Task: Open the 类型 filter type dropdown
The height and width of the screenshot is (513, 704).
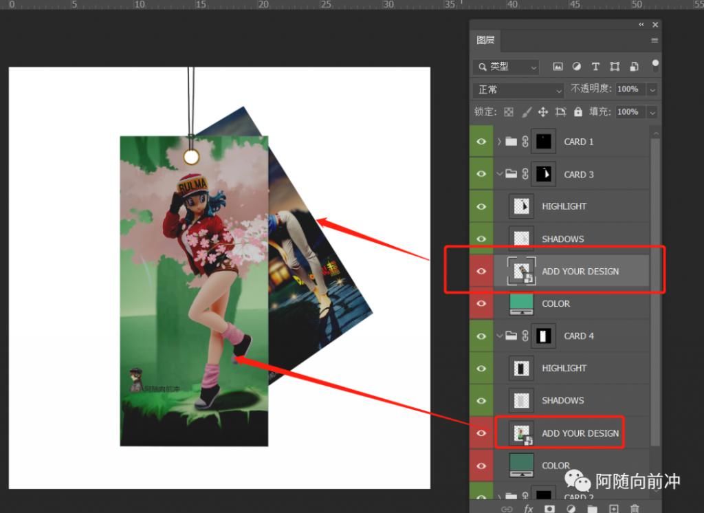Action: [506, 67]
